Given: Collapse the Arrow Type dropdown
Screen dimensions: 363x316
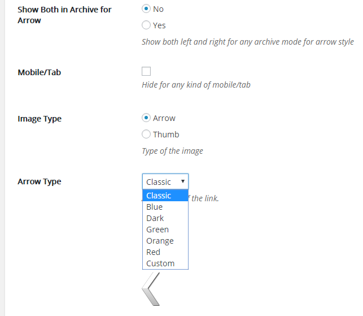Looking at the screenshot, I should [x=165, y=181].
